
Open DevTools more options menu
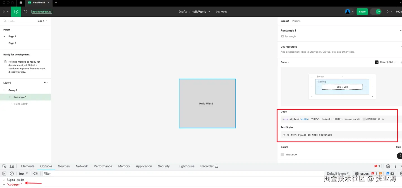[396, 166]
